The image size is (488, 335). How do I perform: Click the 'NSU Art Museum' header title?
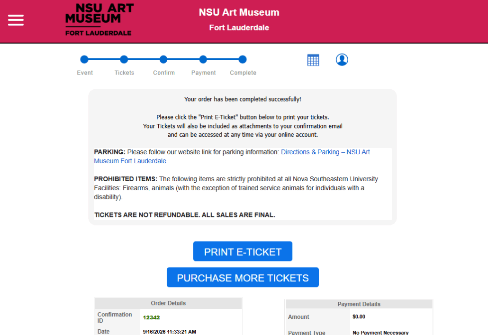point(239,12)
